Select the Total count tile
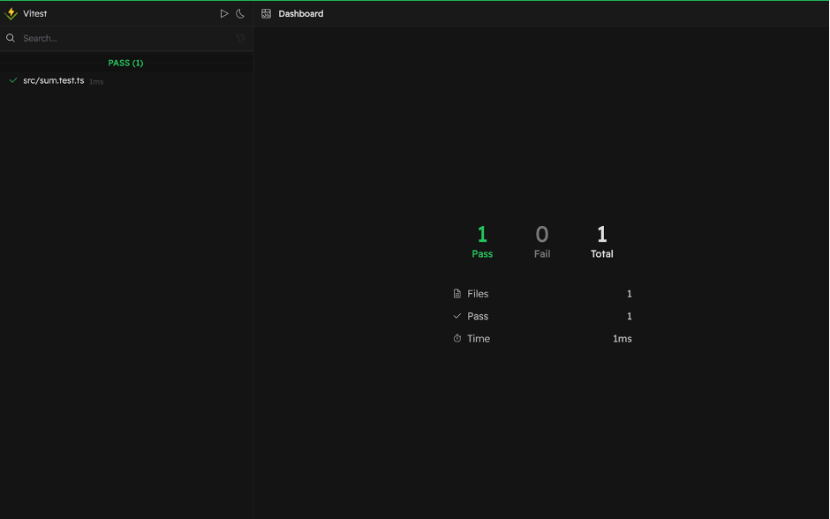The height and width of the screenshot is (519, 830). coord(601,241)
